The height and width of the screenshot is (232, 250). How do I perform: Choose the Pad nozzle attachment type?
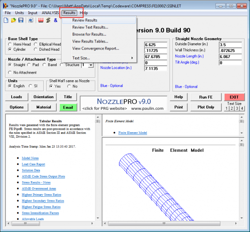coord(29,65)
